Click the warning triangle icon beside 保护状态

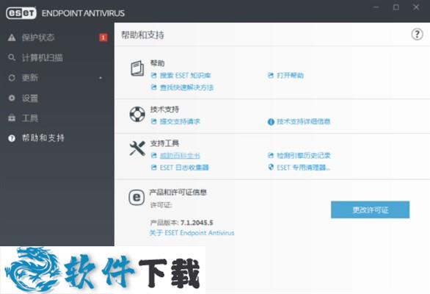click(x=12, y=37)
